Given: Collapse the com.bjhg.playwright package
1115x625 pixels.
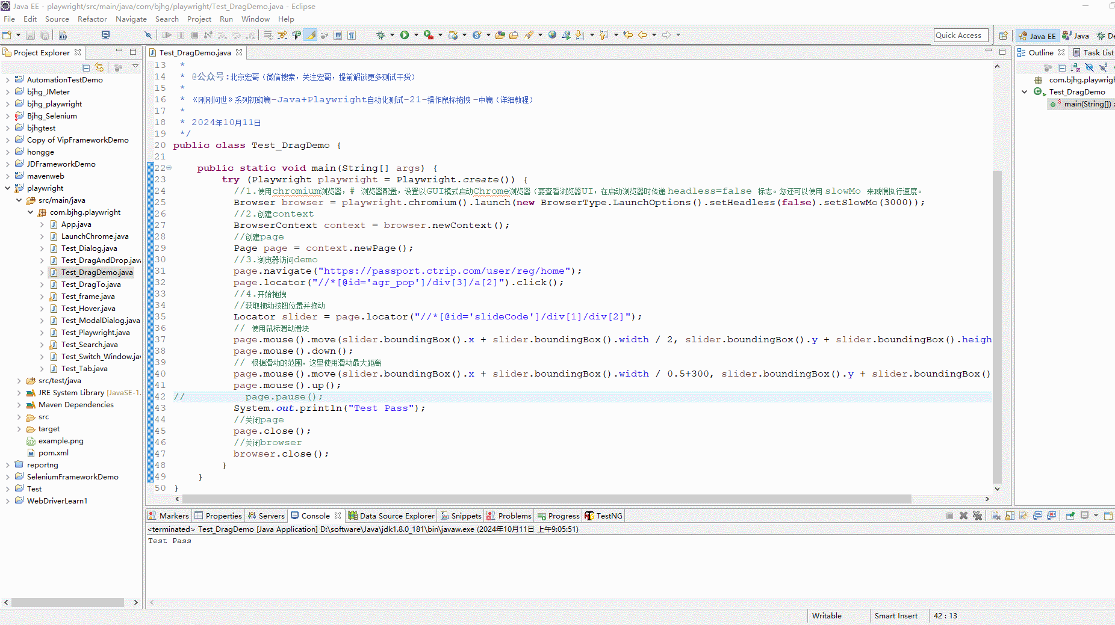Looking at the screenshot, I should coord(30,212).
